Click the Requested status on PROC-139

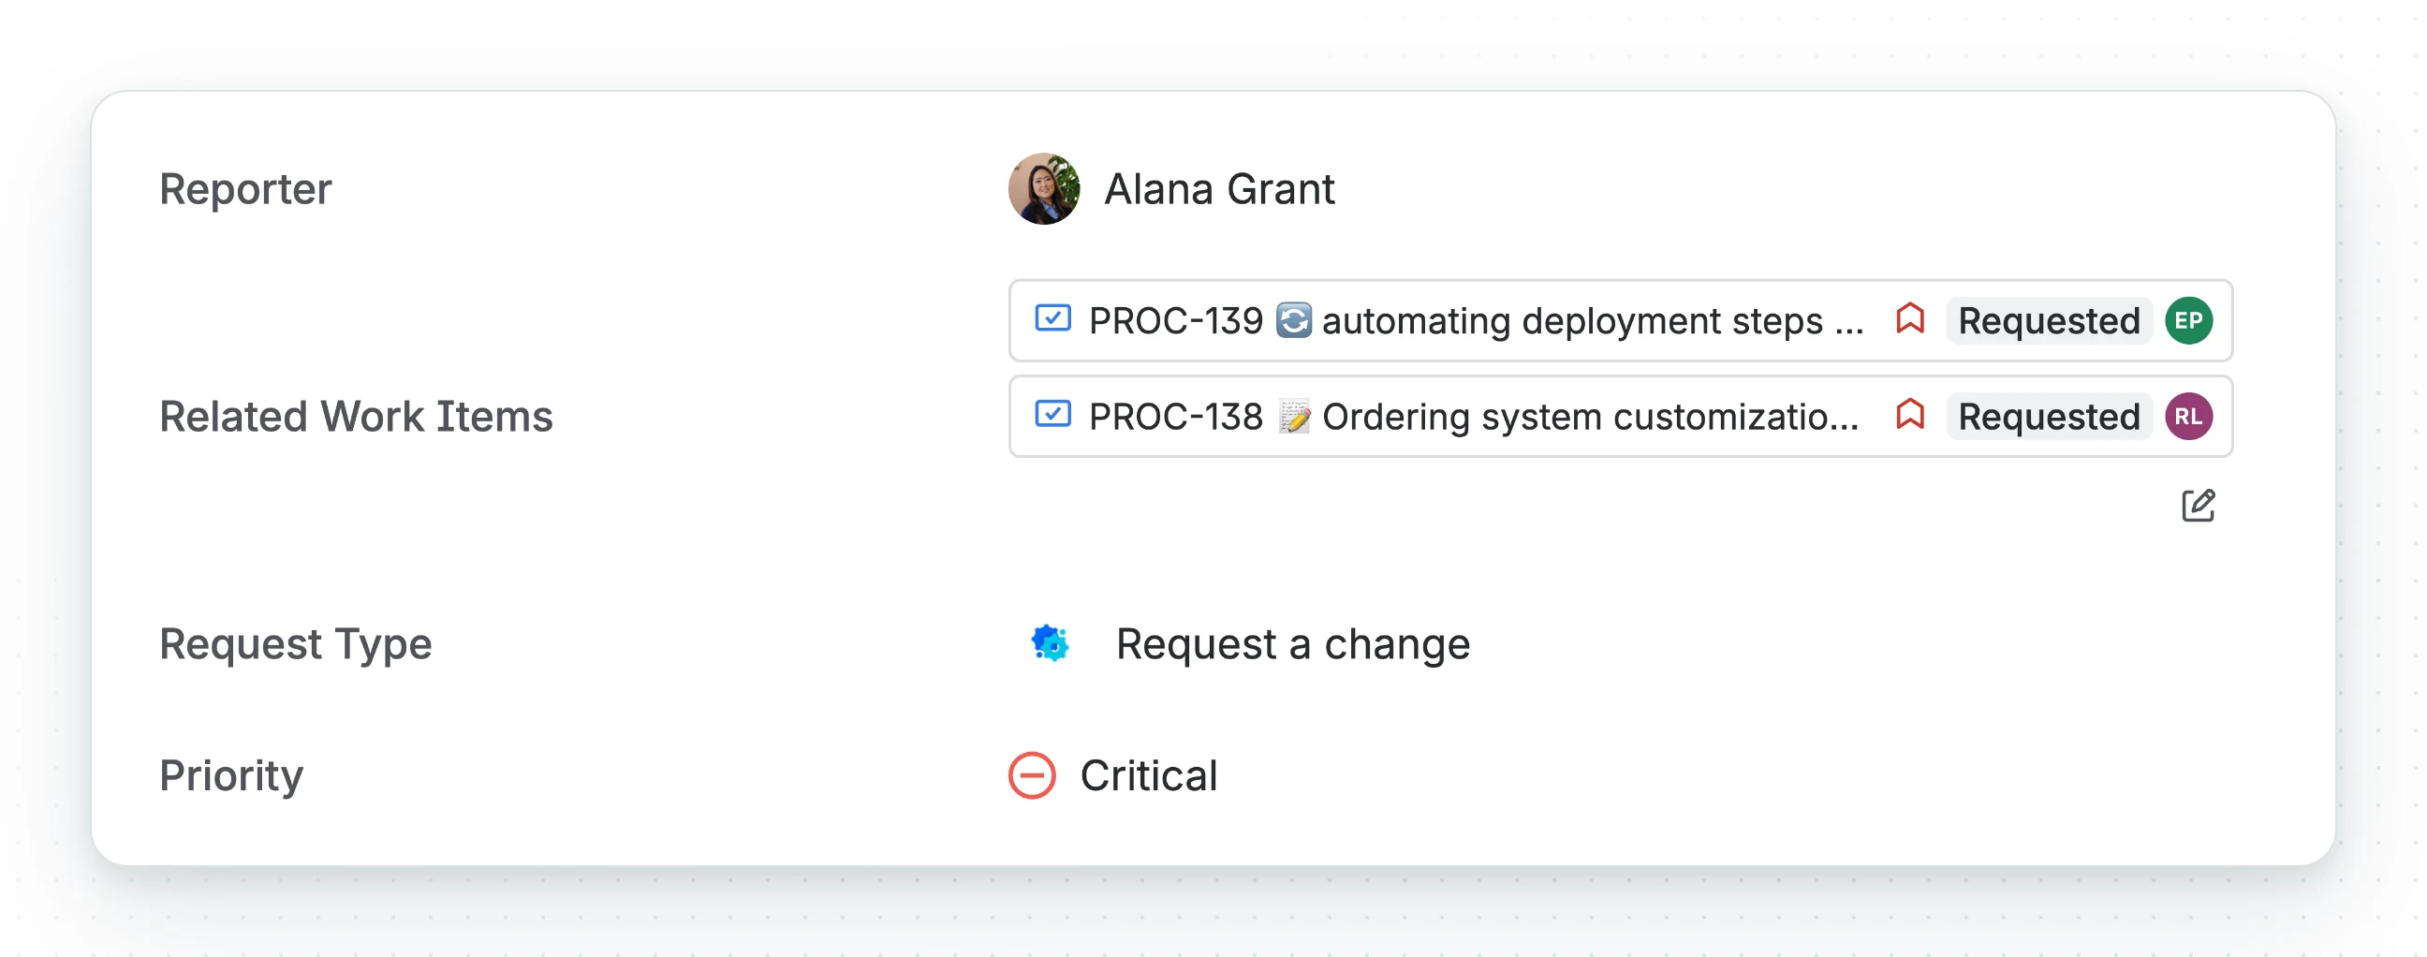[x=2050, y=321]
